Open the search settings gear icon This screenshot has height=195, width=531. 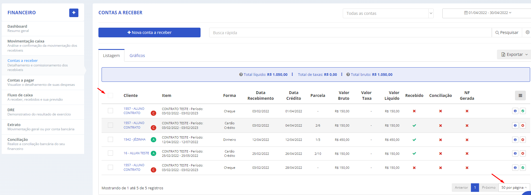(x=528, y=32)
